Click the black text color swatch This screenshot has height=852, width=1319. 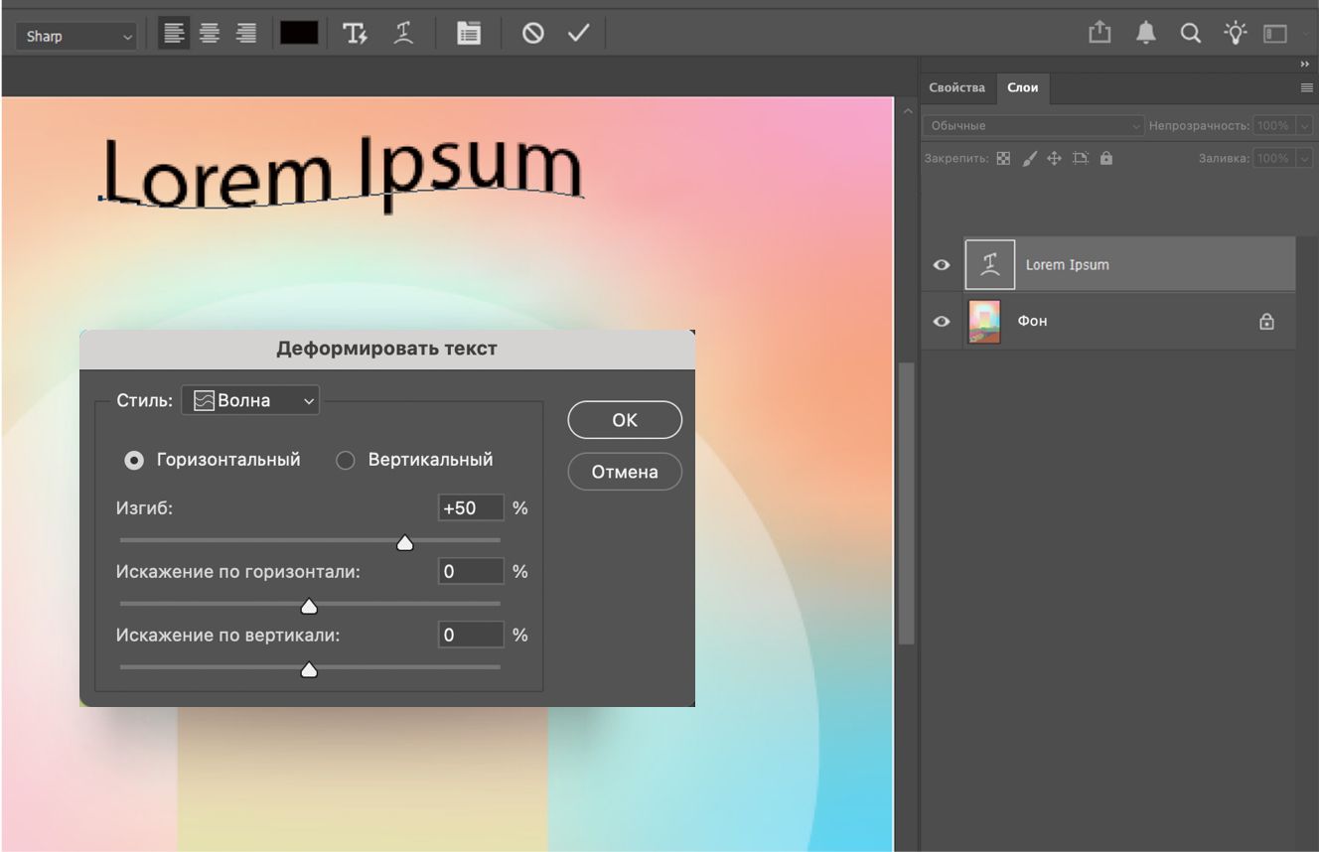click(x=299, y=34)
